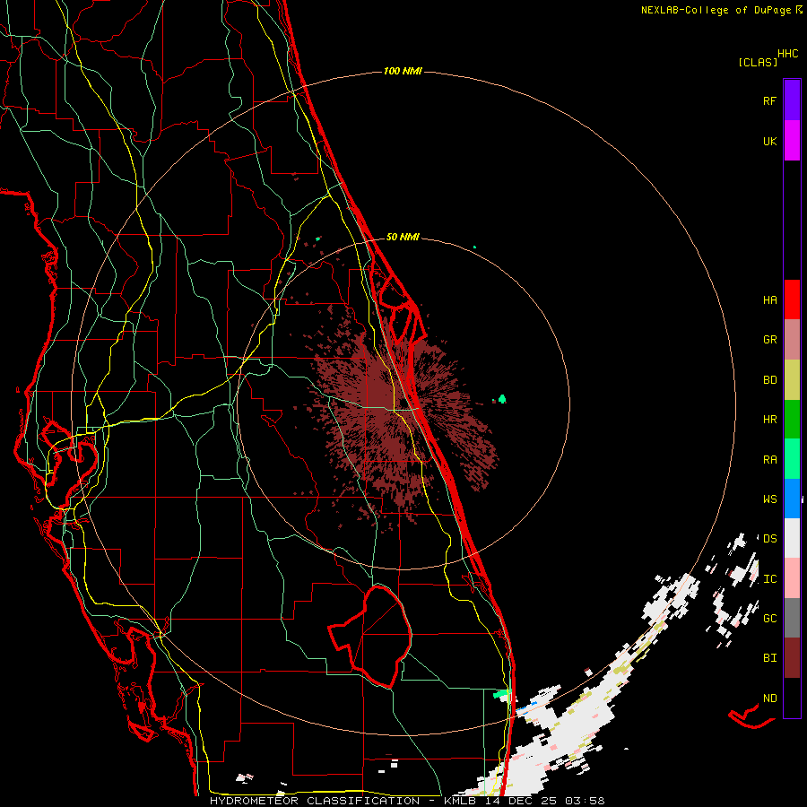Click the 03:58 timestamp
The width and height of the screenshot is (807, 807).
click(584, 801)
